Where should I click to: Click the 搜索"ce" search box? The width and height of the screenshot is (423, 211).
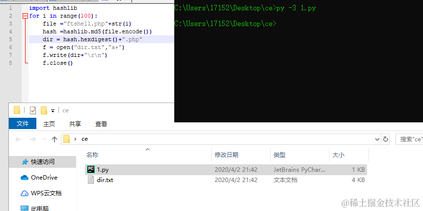(409, 139)
